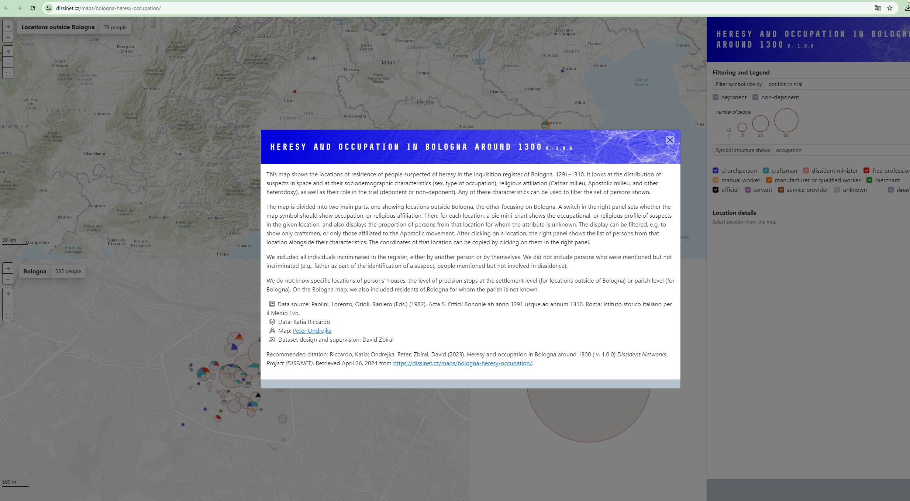
Task: Select the red Turin location marker
Action: [x=295, y=91]
